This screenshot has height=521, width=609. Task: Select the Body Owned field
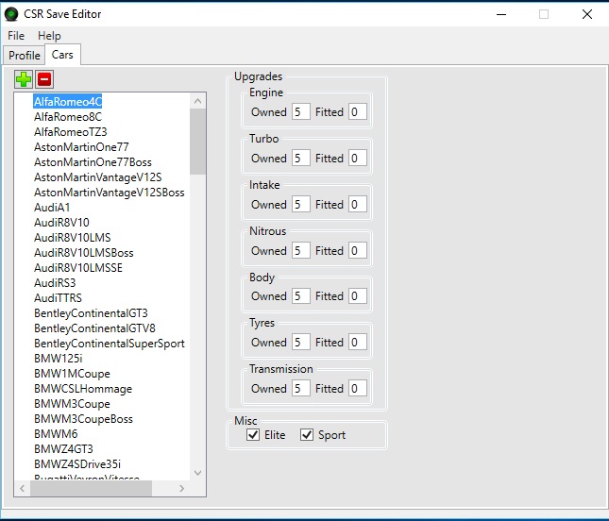(300, 296)
